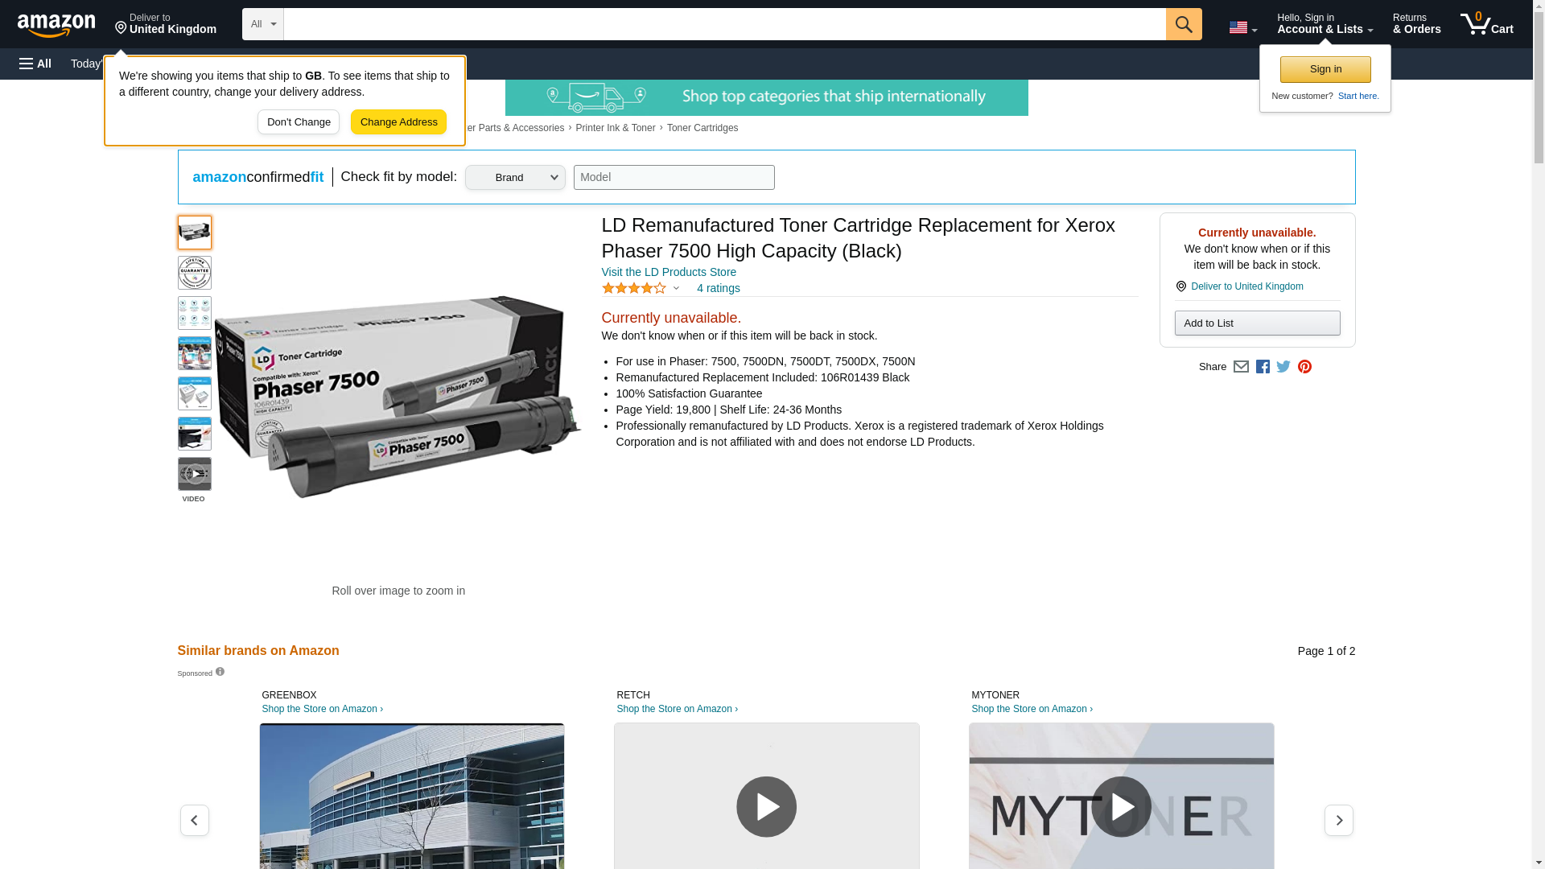Viewport: 1545px width, 869px height.
Task: Open the Account & Lists menu
Action: click(x=1325, y=24)
